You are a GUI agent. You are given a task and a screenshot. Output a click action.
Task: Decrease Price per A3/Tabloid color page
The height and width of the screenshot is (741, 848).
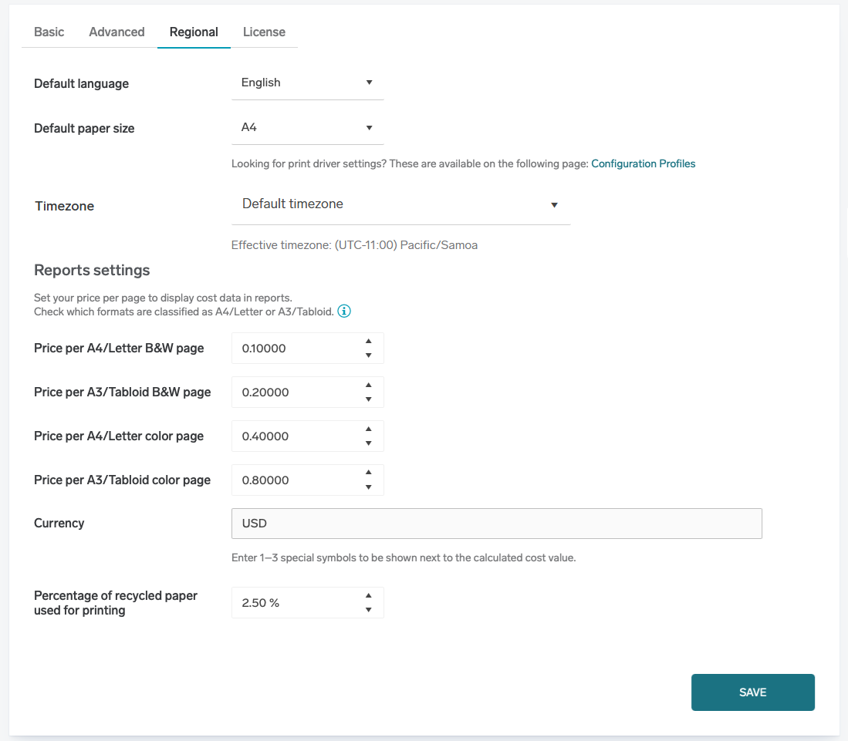369,487
